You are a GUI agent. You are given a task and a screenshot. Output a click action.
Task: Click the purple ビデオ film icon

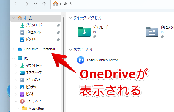(22, 94)
